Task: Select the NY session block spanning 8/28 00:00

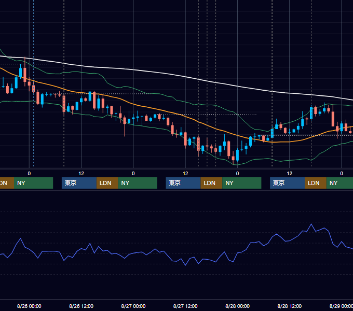Action: (x=242, y=183)
